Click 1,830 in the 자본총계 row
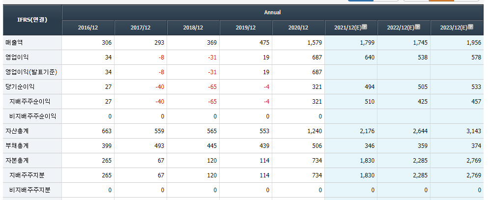This screenshot has width=489, height=200. point(368,160)
